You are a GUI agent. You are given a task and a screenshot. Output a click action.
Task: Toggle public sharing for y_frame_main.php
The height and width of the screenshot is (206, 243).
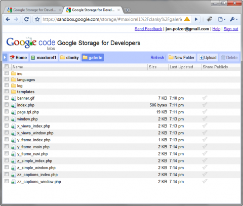click(205, 147)
